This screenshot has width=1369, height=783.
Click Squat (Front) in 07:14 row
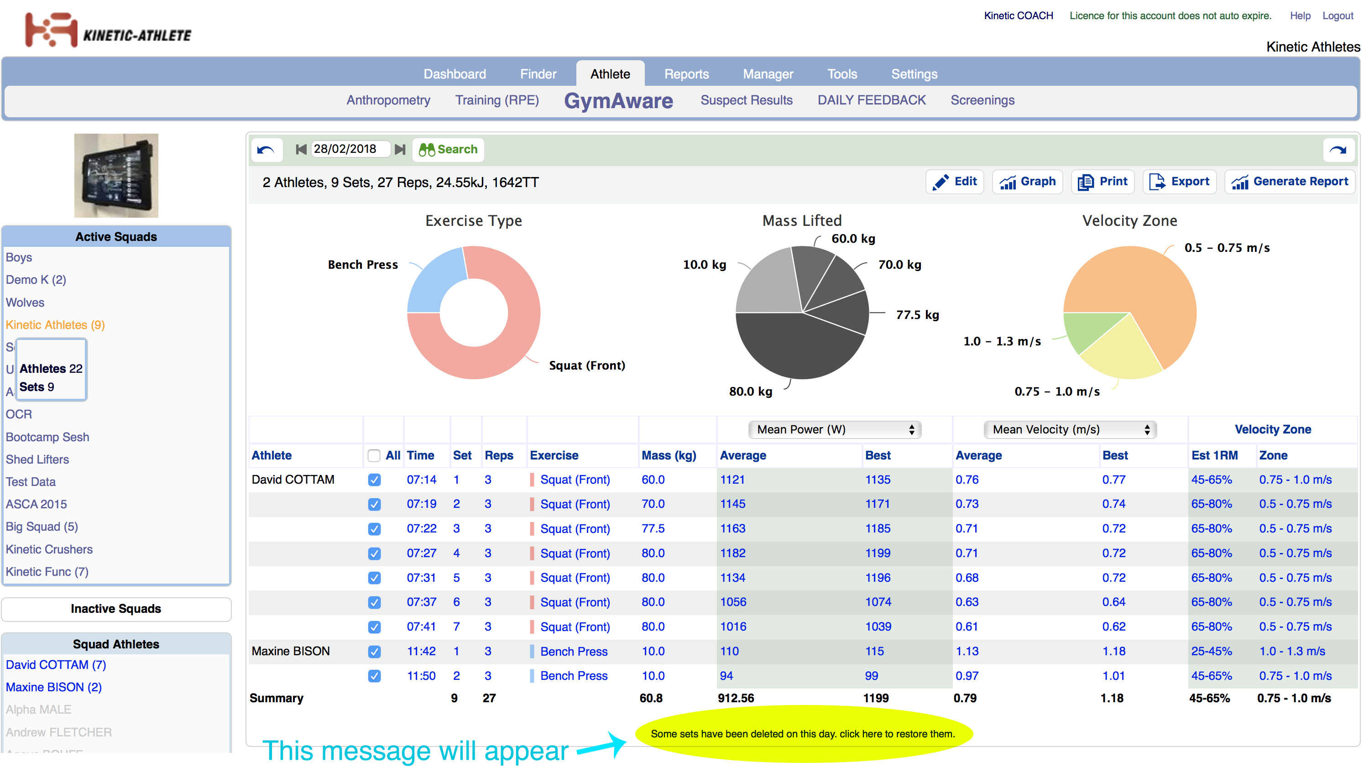coord(575,480)
